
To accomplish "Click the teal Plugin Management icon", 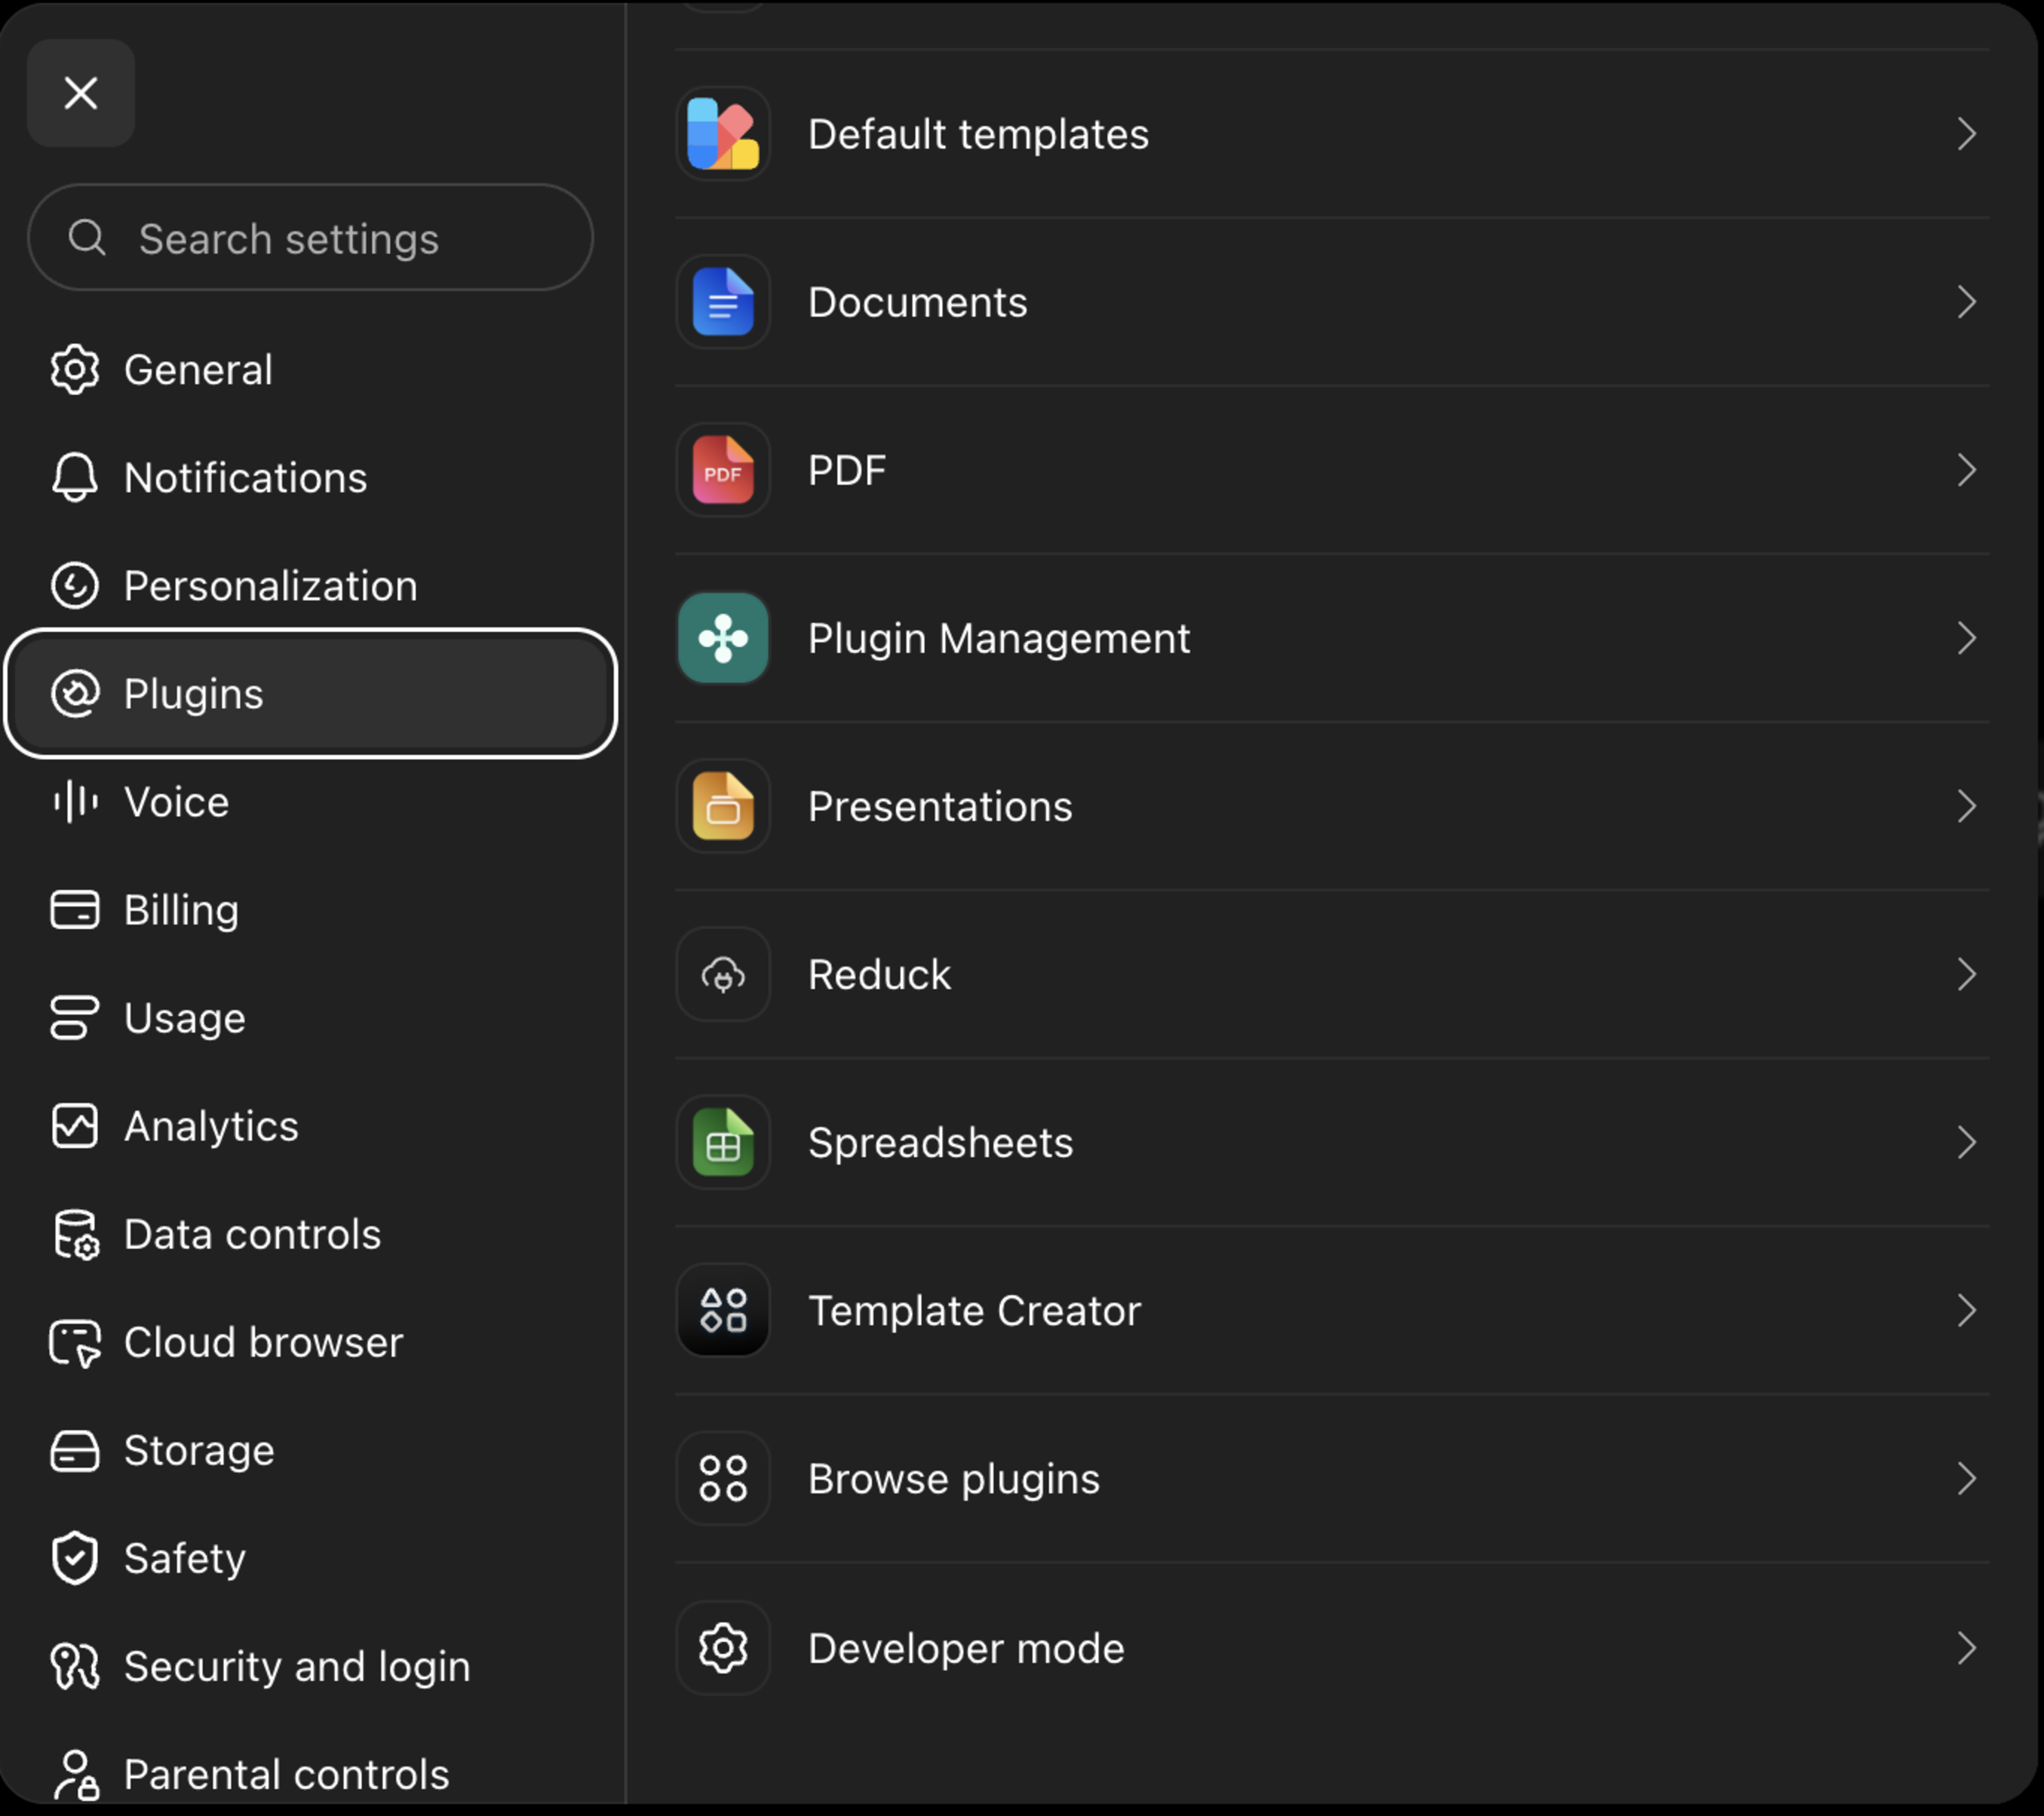I will (x=723, y=638).
